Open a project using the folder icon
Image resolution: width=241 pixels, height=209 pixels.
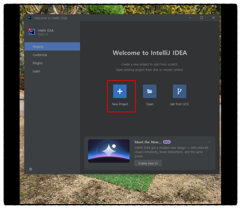coord(150,91)
